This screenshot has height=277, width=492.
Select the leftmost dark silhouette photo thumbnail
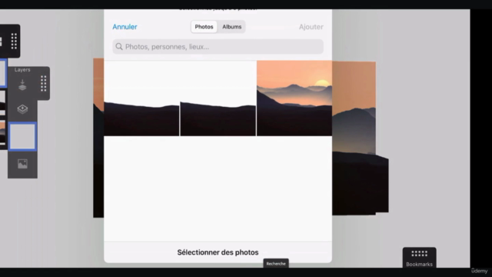coord(141,98)
